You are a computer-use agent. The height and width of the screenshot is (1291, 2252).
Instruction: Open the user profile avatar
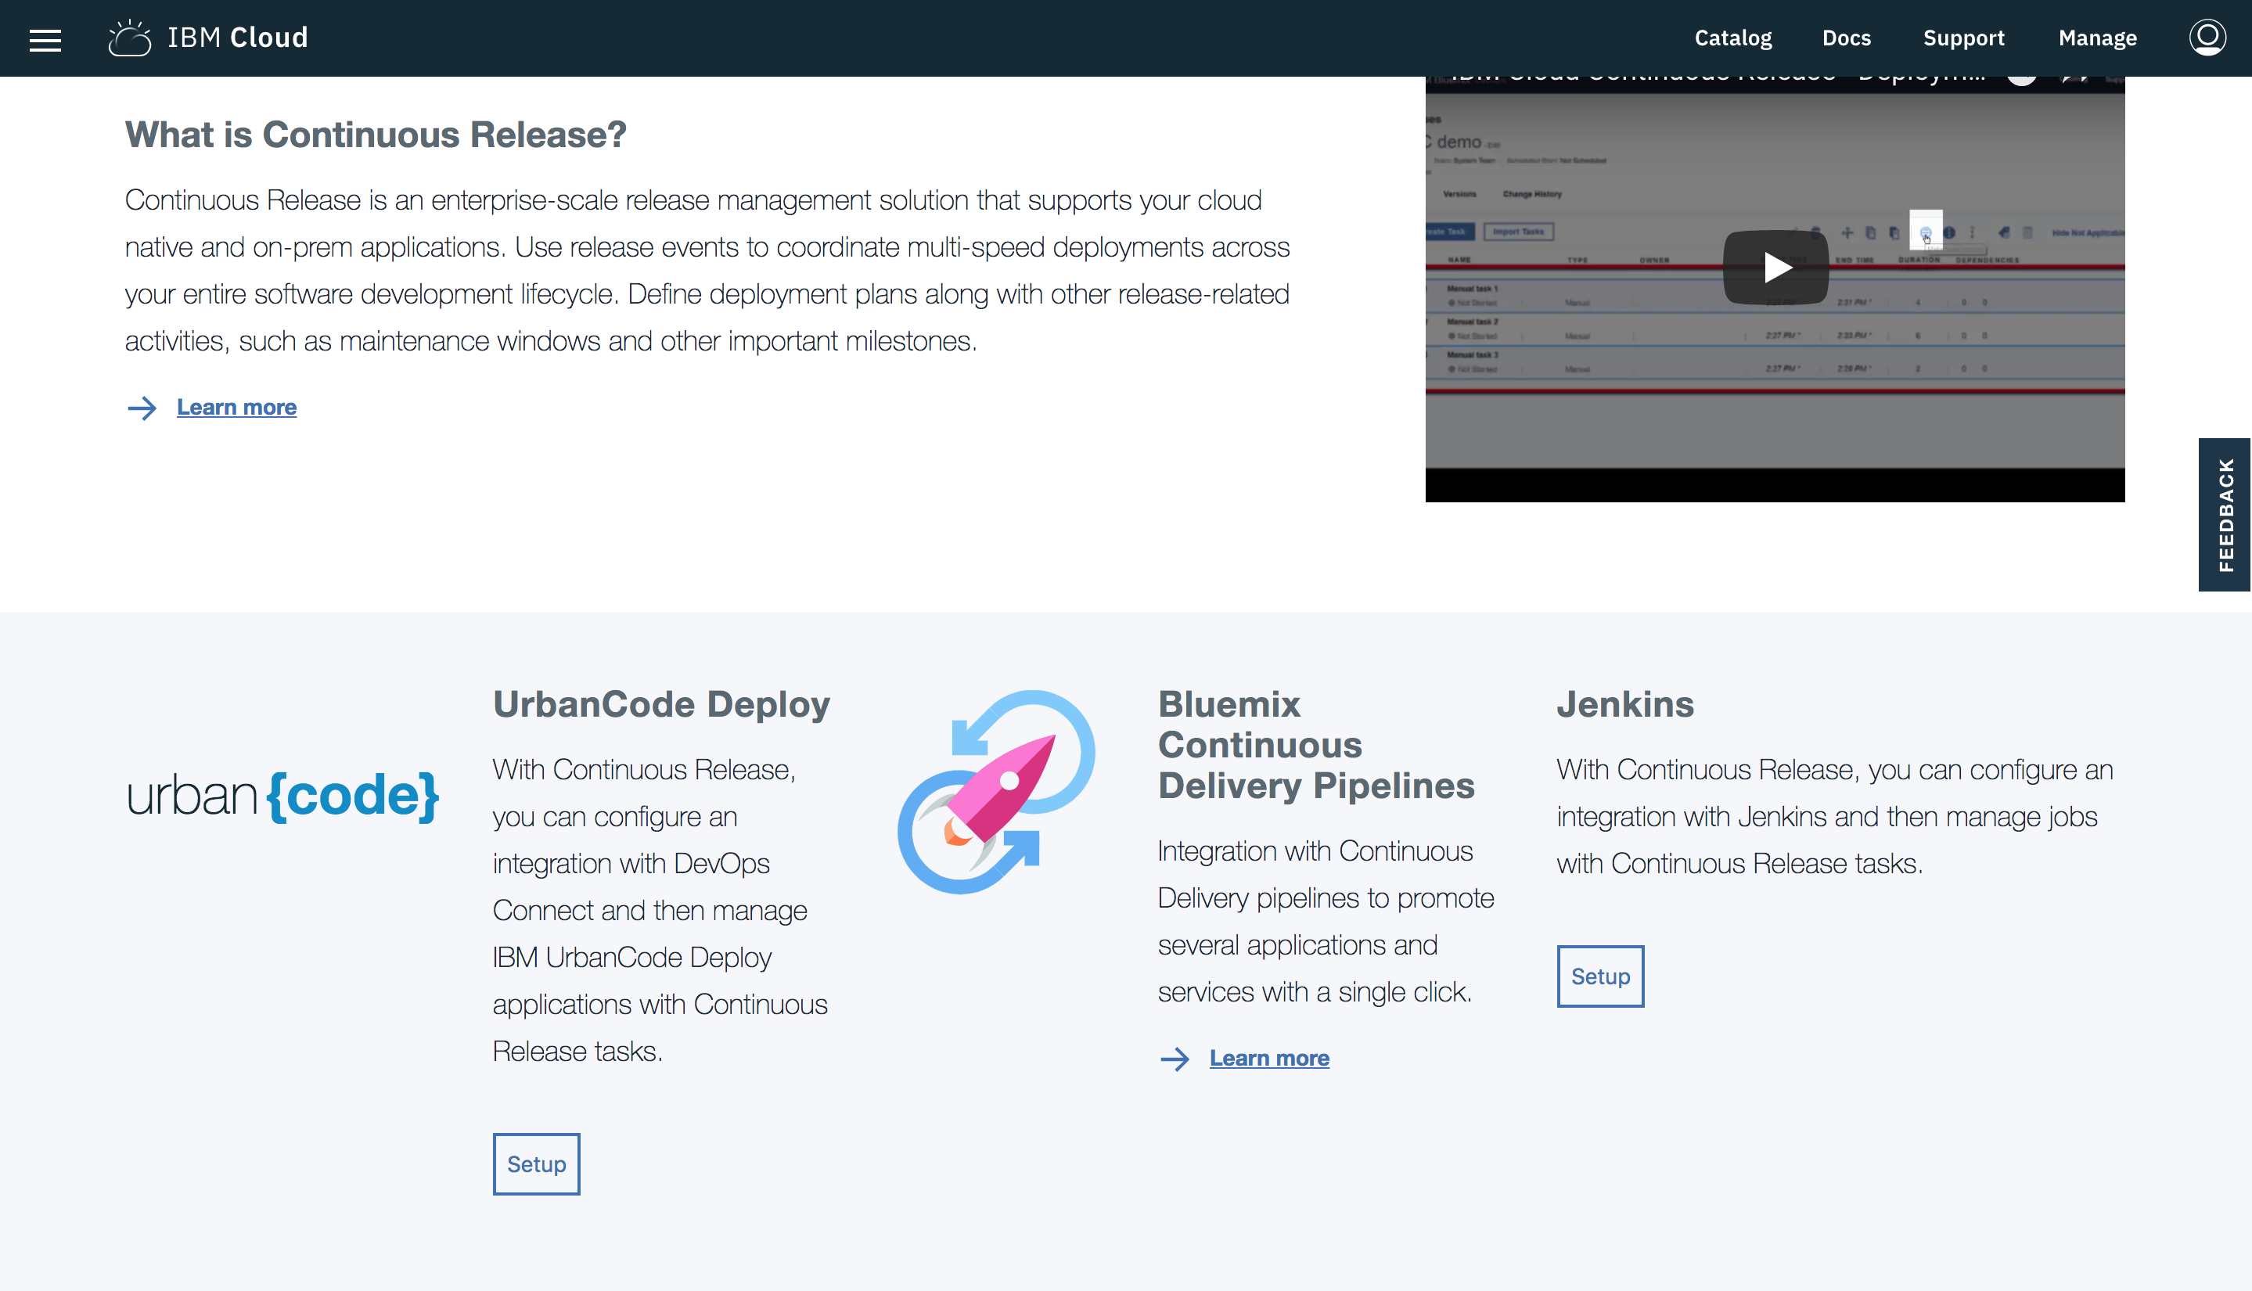pyautogui.click(x=2206, y=38)
